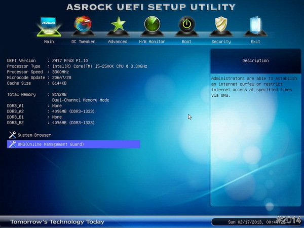
Task: Click the DDR3_B2 4096MB (DDR3-1333) value
Action: tap(73, 123)
